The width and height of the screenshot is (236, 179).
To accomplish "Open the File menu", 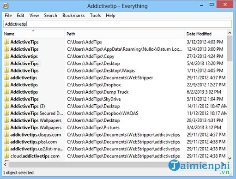I will [x=8, y=16].
